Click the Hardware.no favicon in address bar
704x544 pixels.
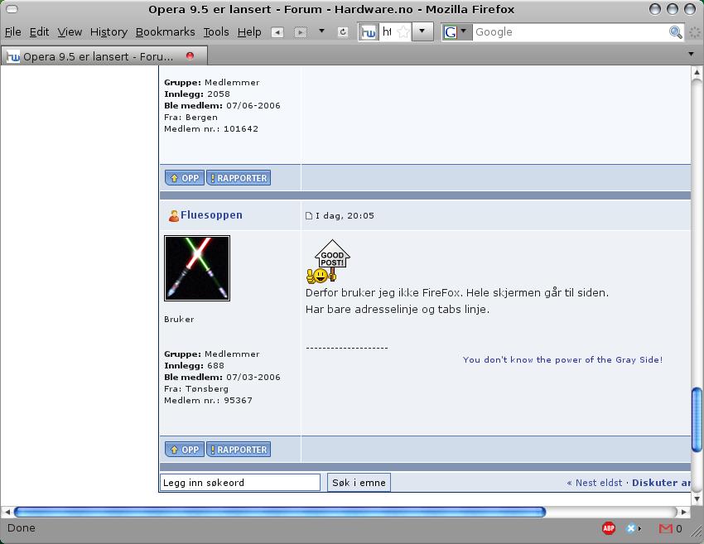pyautogui.click(x=369, y=32)
